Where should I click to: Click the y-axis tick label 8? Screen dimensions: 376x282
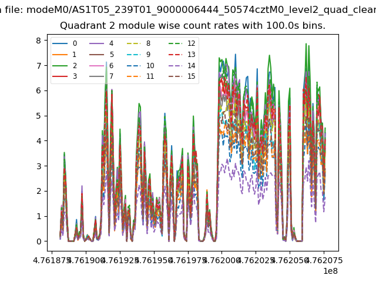click(x=39, y=40)
